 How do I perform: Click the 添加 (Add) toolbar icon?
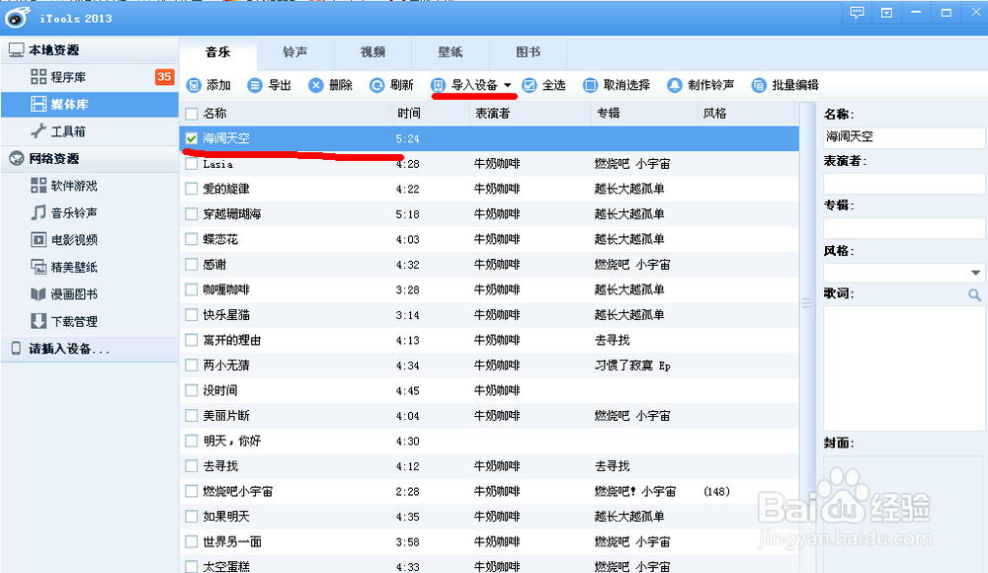tap(194, 85)
